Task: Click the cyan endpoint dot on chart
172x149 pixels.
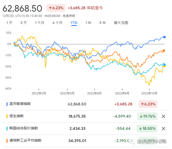Action: click(164, 65)
